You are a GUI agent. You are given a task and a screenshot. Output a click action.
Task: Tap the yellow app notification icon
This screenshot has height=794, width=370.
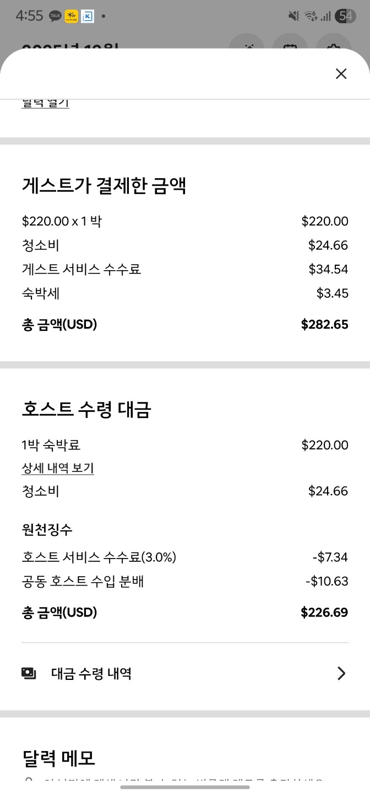pyautogui.click(x=71, y=17)
